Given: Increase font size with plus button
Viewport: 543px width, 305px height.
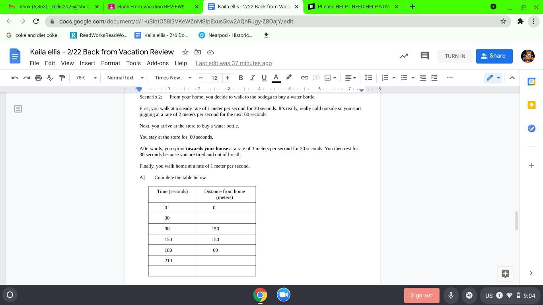Looking at the screenshot, I should click(x=228, y=78).
